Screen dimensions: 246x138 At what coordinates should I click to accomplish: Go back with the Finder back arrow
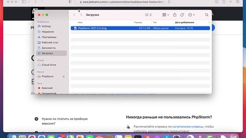[74, 15]
